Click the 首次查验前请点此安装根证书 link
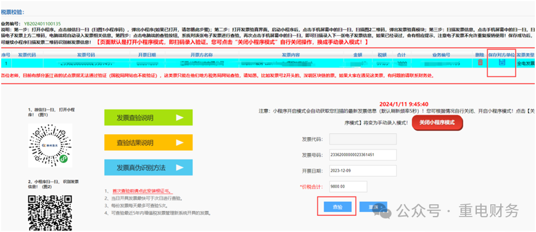 [x=142, y=191]
